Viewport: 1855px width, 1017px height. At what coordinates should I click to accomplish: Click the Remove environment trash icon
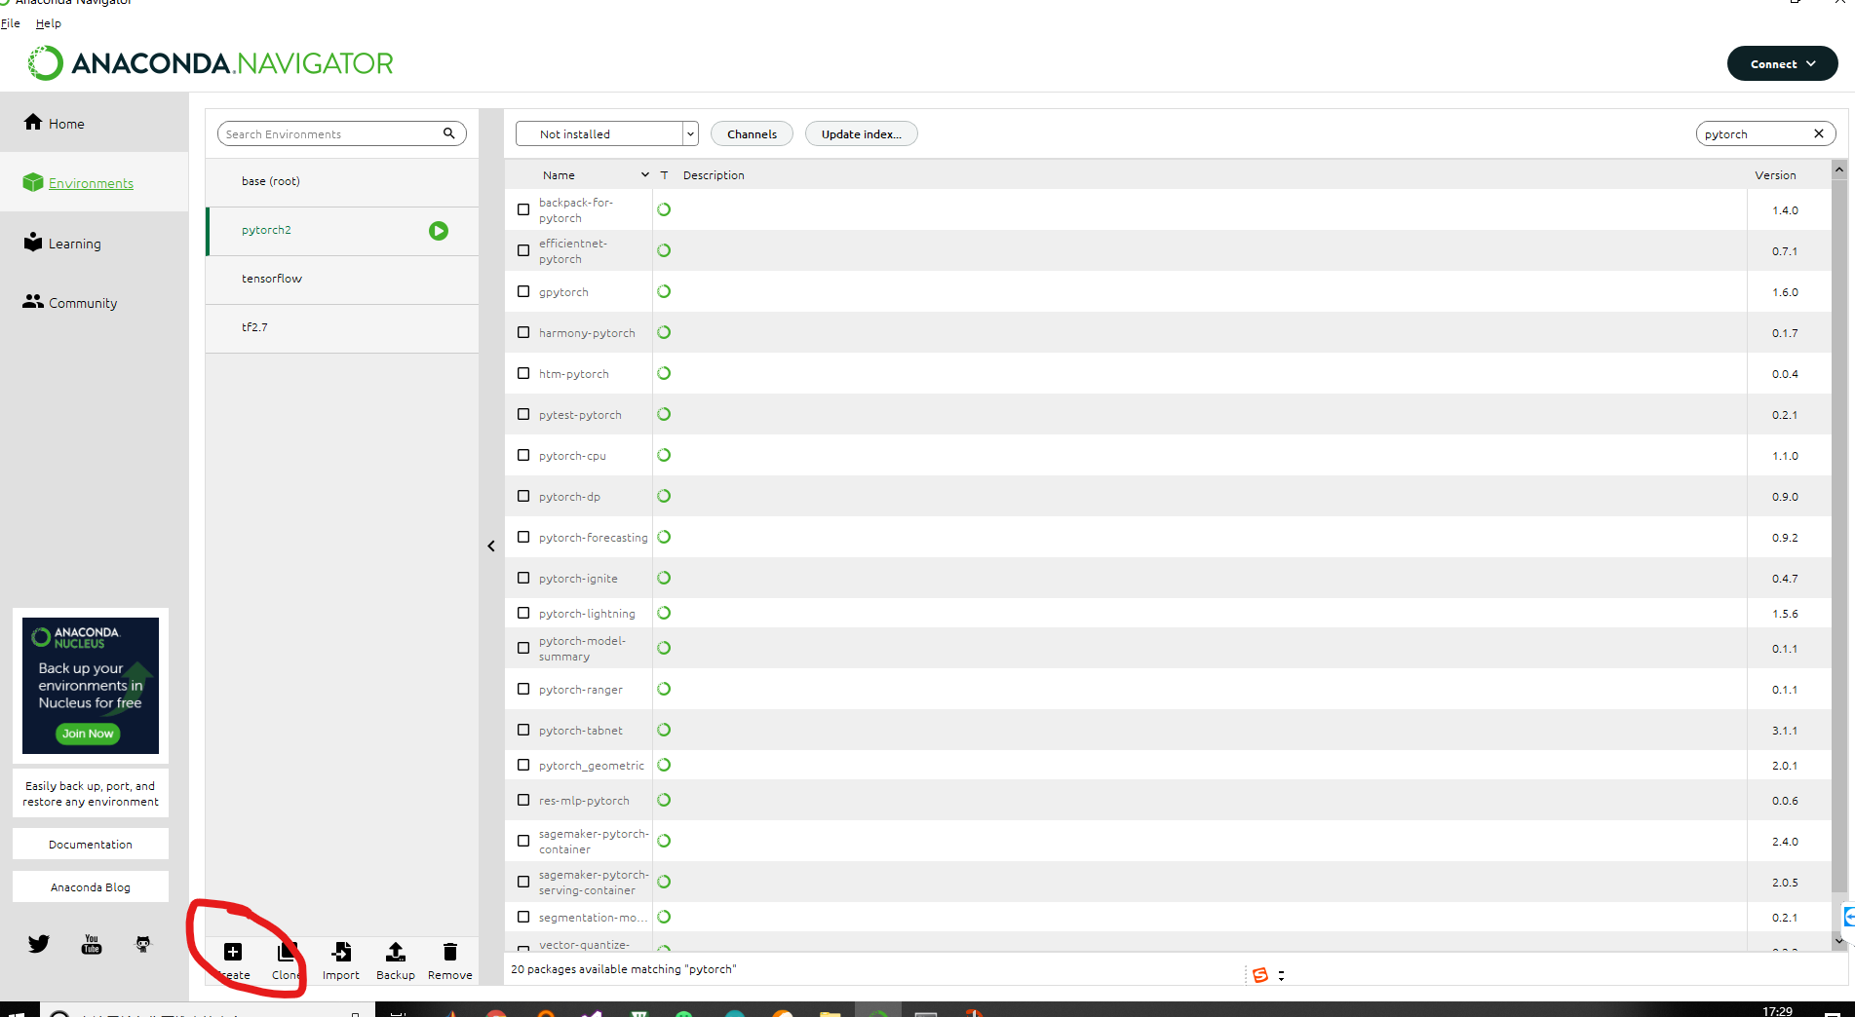[x=450, y=952]
